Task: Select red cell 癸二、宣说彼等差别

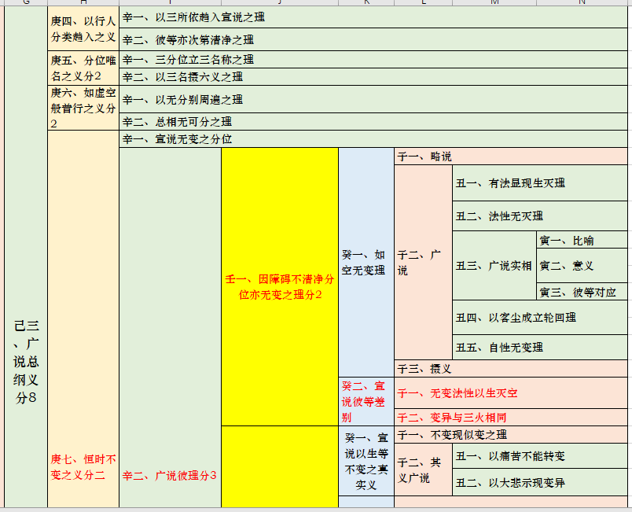Action: [x=366, y=402]
